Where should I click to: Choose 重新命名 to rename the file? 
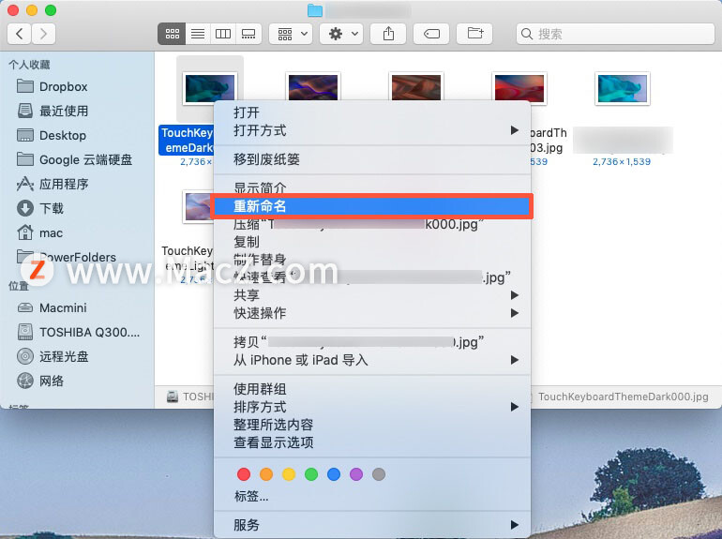[x=372, y=206]
